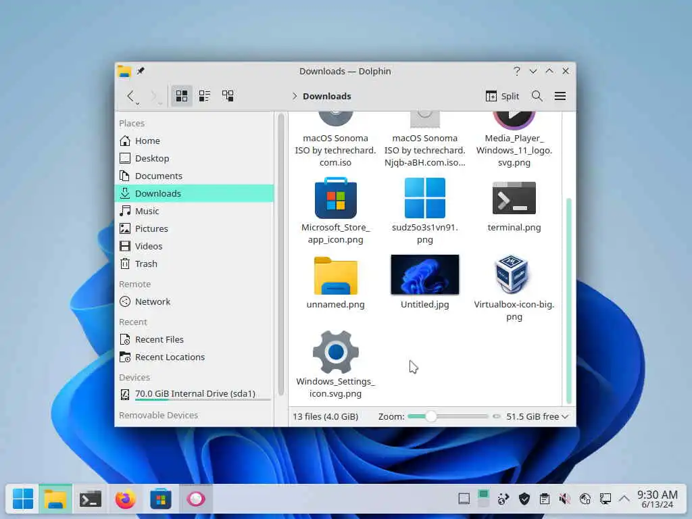Launch Konsole terminal from taskbar
The image size is (692, 519).
point(91,499)
